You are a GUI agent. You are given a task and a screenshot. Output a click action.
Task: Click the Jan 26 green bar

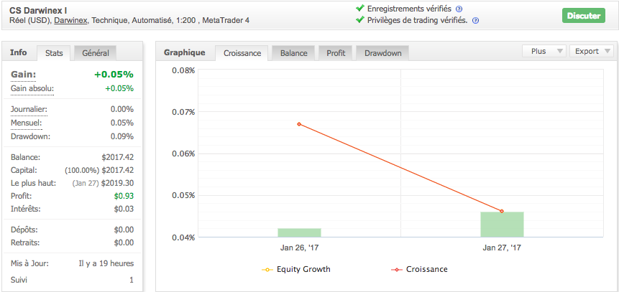[x=299, y=232]
